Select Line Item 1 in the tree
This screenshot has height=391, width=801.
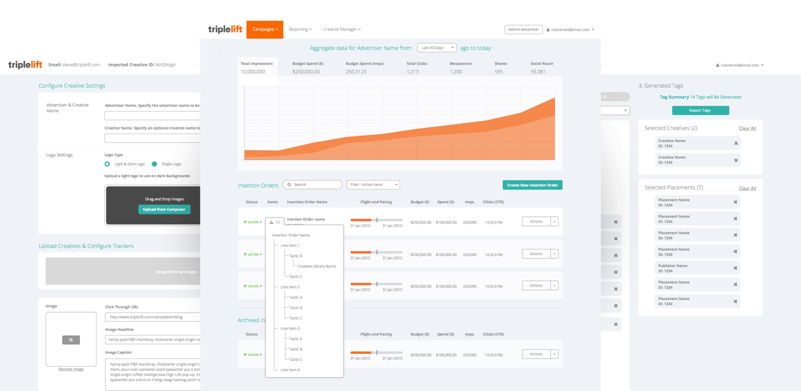[x=290, y=245]
